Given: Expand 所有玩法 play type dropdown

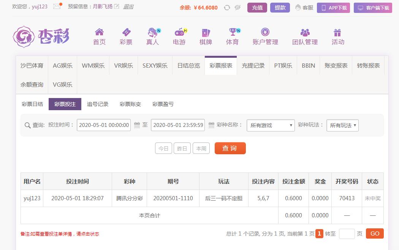Looking at the screenshot, I should tap(342, 125).
